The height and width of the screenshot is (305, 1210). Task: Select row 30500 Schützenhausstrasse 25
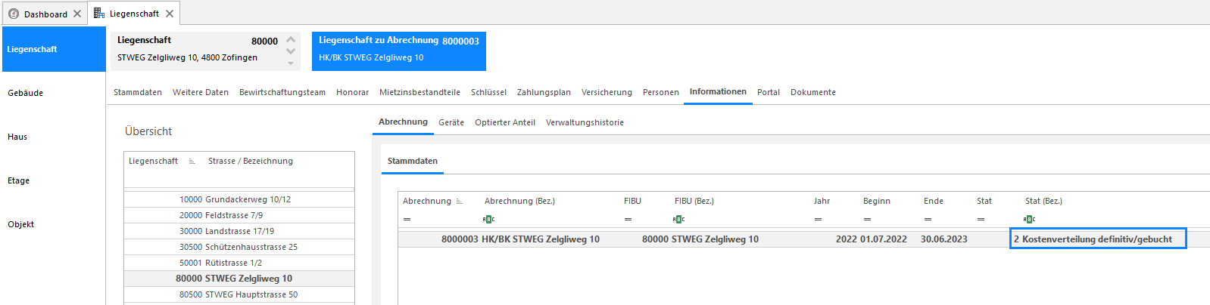point(239,247)
